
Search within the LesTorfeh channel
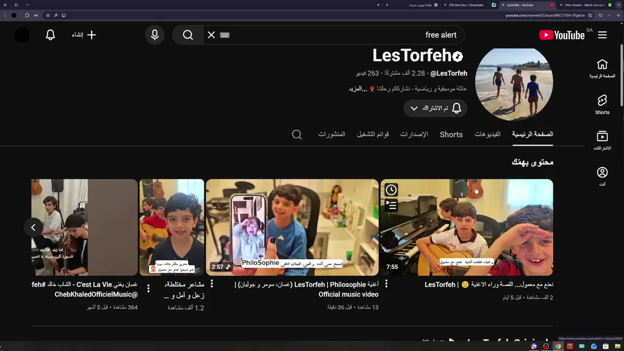[297, 135]
